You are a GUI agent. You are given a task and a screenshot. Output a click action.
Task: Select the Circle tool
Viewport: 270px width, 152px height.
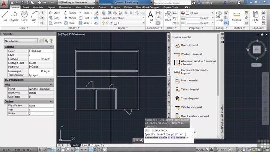click(x=24, y=16)
